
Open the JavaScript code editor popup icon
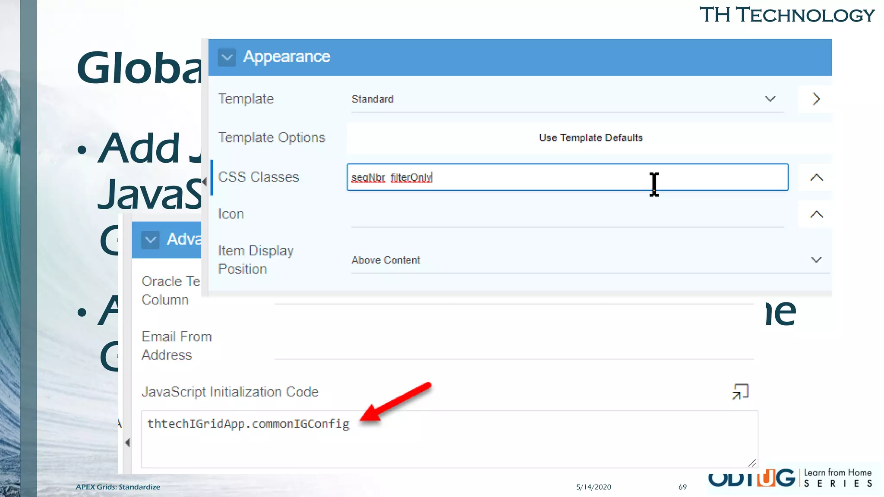coord(740,392)
